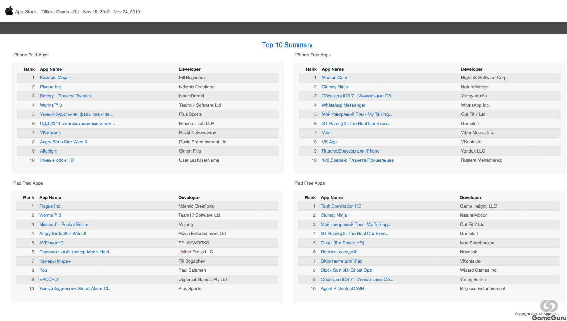This screenshot has width=567, height=321.
Task: Open the Viber app link
Action: click(x=327, y=133)
